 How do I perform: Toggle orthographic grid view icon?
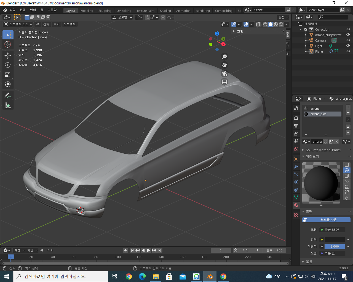pyautogui.click(x=224, y=82)
